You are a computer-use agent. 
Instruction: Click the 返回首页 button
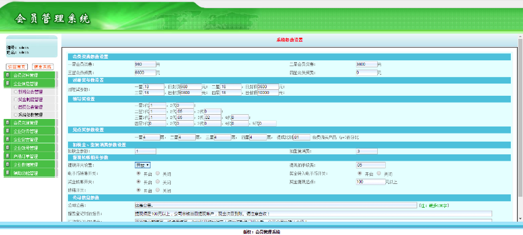click(x=17, y=67)
